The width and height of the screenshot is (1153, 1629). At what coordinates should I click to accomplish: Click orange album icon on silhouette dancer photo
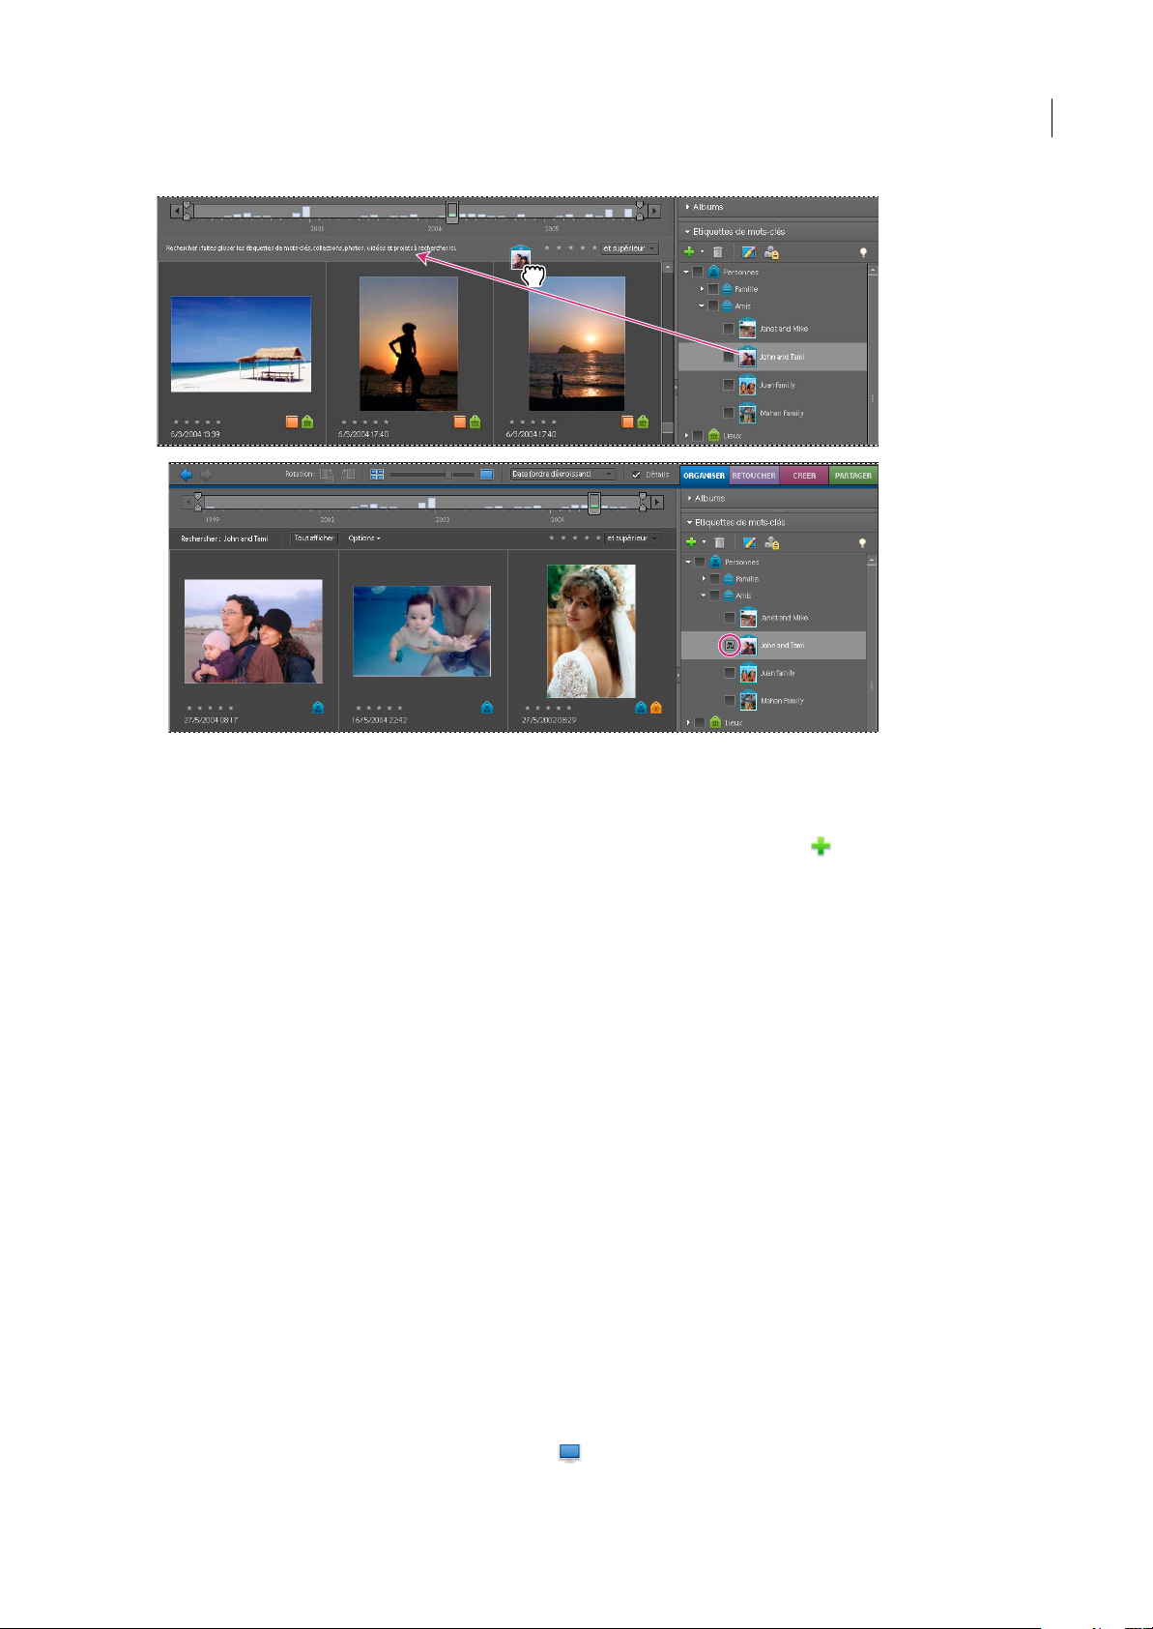pos(460,422)
